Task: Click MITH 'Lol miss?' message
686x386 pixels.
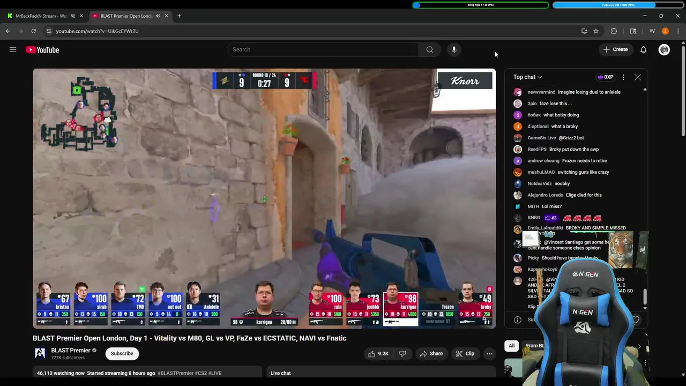Action: pos(551,206)
